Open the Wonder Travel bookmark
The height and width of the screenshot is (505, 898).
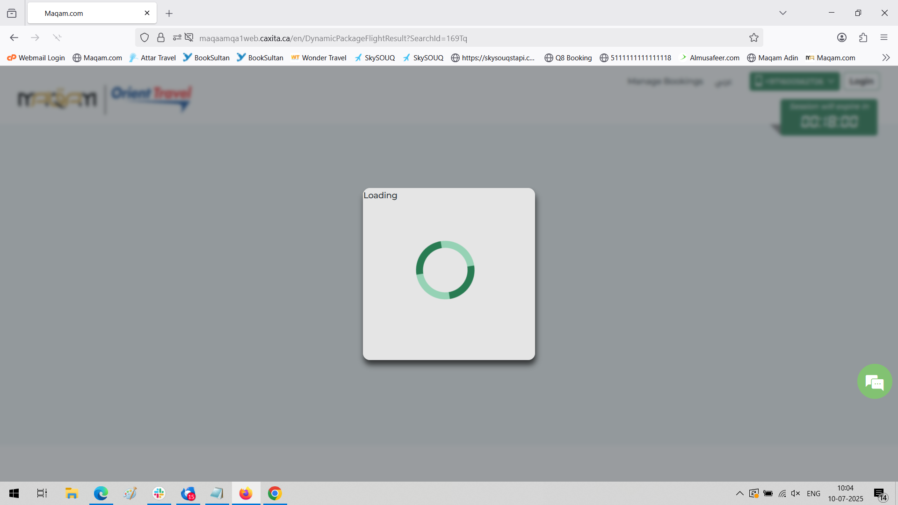tap(319, 58)
